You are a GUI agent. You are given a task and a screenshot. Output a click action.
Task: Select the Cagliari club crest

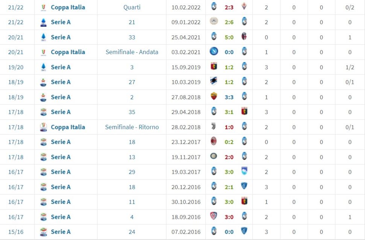pyautogui.click(x=214, y=217)
